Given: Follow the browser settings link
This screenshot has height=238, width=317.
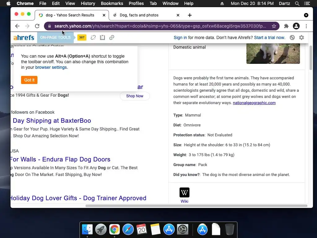Looking at the screenshot, I should click(x=51, y=67).
